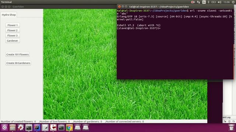Open the second Terminal icon in the dock
Screen dimensions: 236x132
(x=61, y=128)
